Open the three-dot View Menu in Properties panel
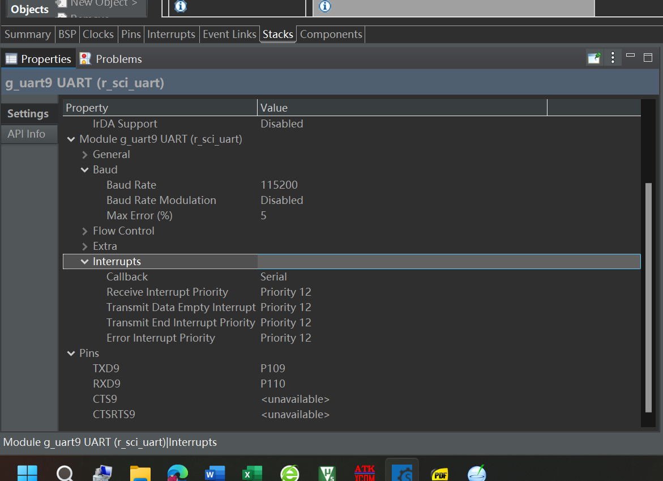This screenshot has height=481, width=663. 613,58
